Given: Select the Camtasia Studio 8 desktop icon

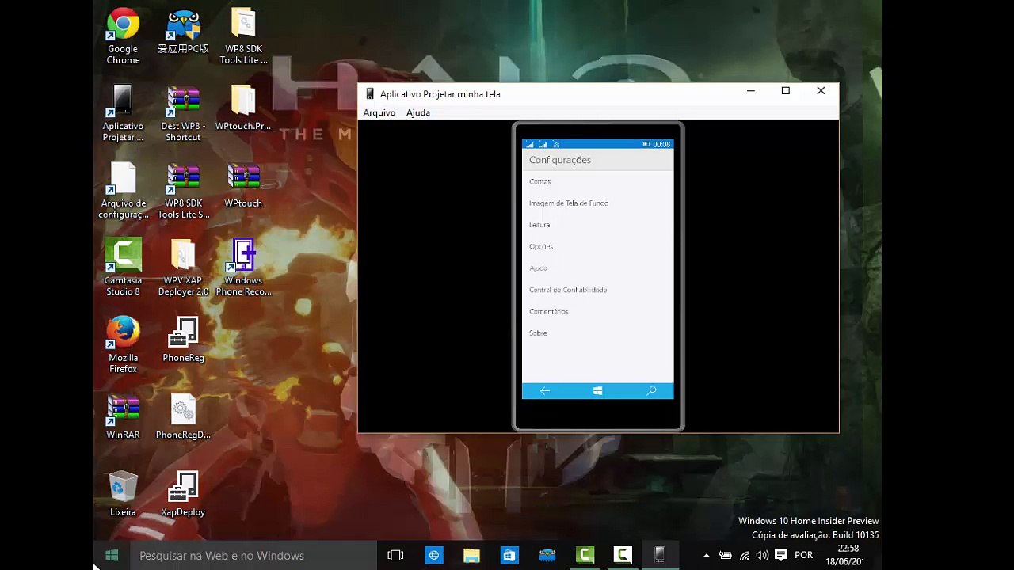Looking at the screenshot, I should click(x=123, y=268).
